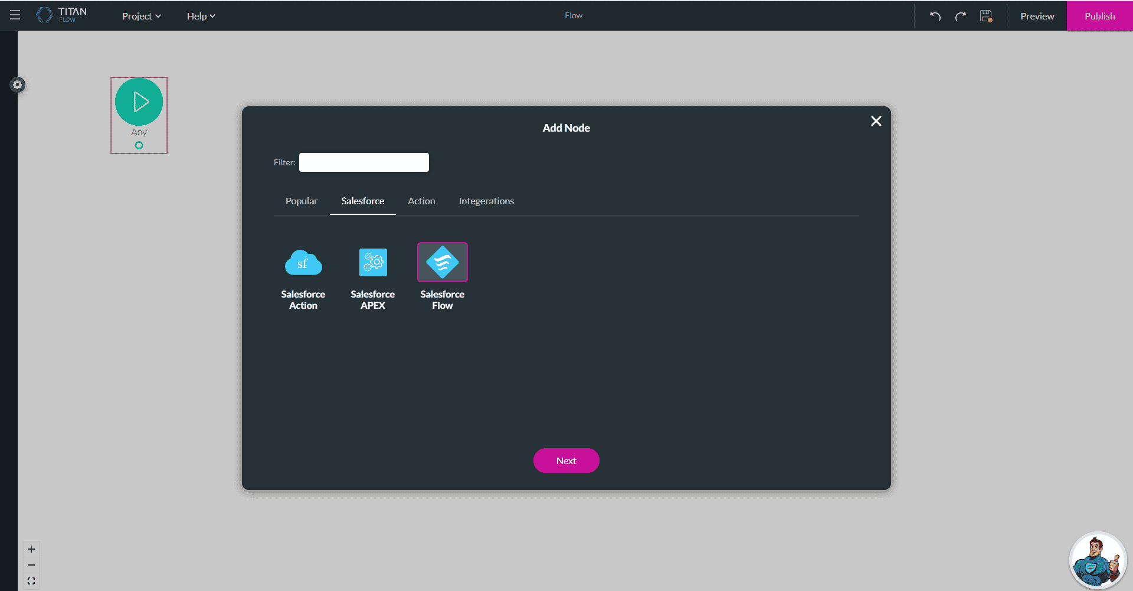The image size is (1133, 591).
Task: Click the redo arrow icon
Action: [x=961, y=15]
